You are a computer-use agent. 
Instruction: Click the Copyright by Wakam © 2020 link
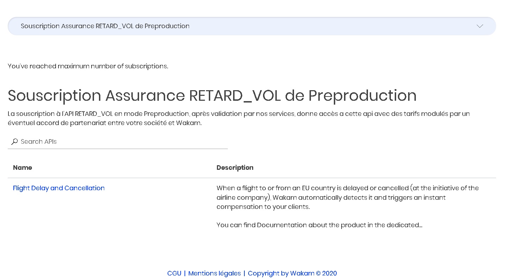(292, 273)
